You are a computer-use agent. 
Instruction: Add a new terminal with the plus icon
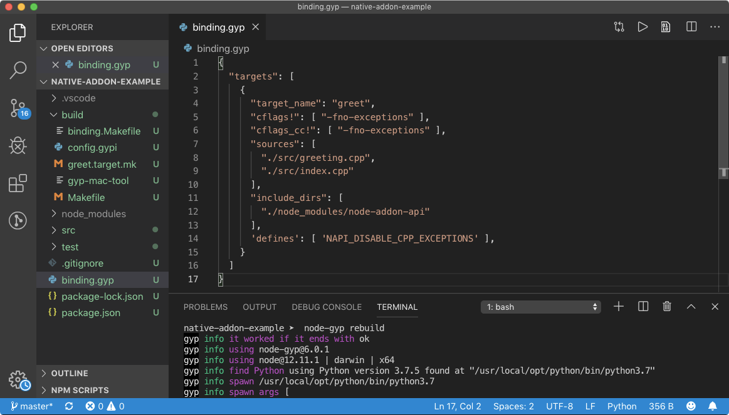[x=618, y=307]
